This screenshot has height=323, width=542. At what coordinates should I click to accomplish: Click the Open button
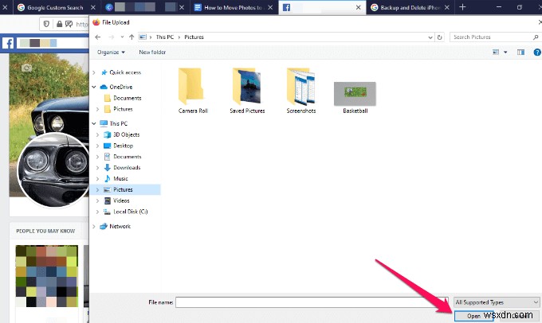(473, 316)
